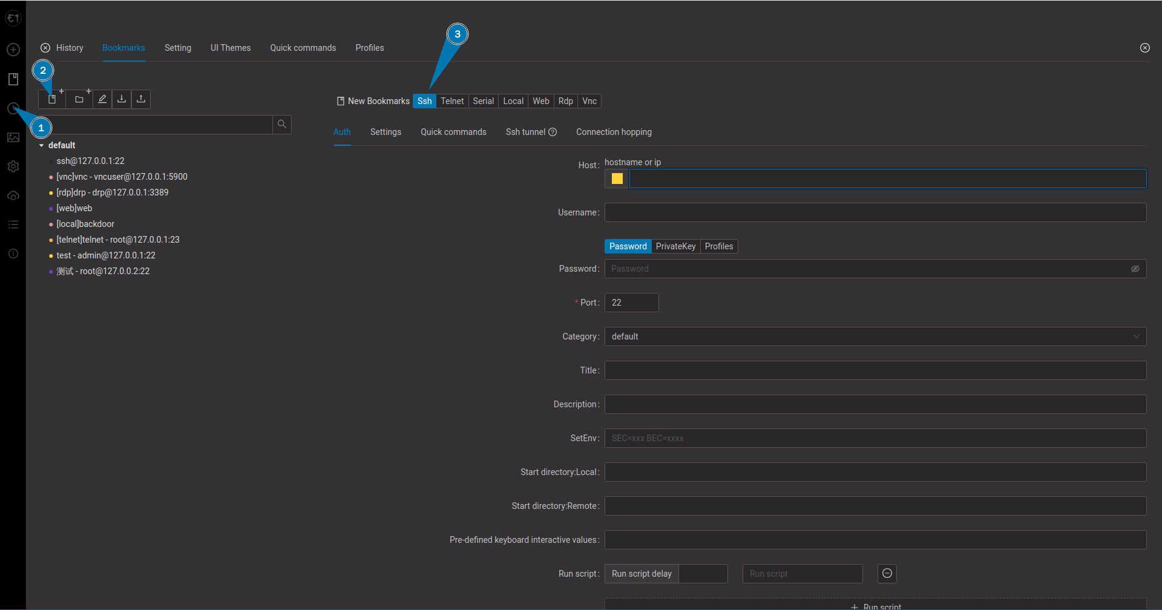Image resolution: width=1162 pixels, height=610 pixels.
Task: Select the form's Quick commands tab
Action: (x=453, y=132)
